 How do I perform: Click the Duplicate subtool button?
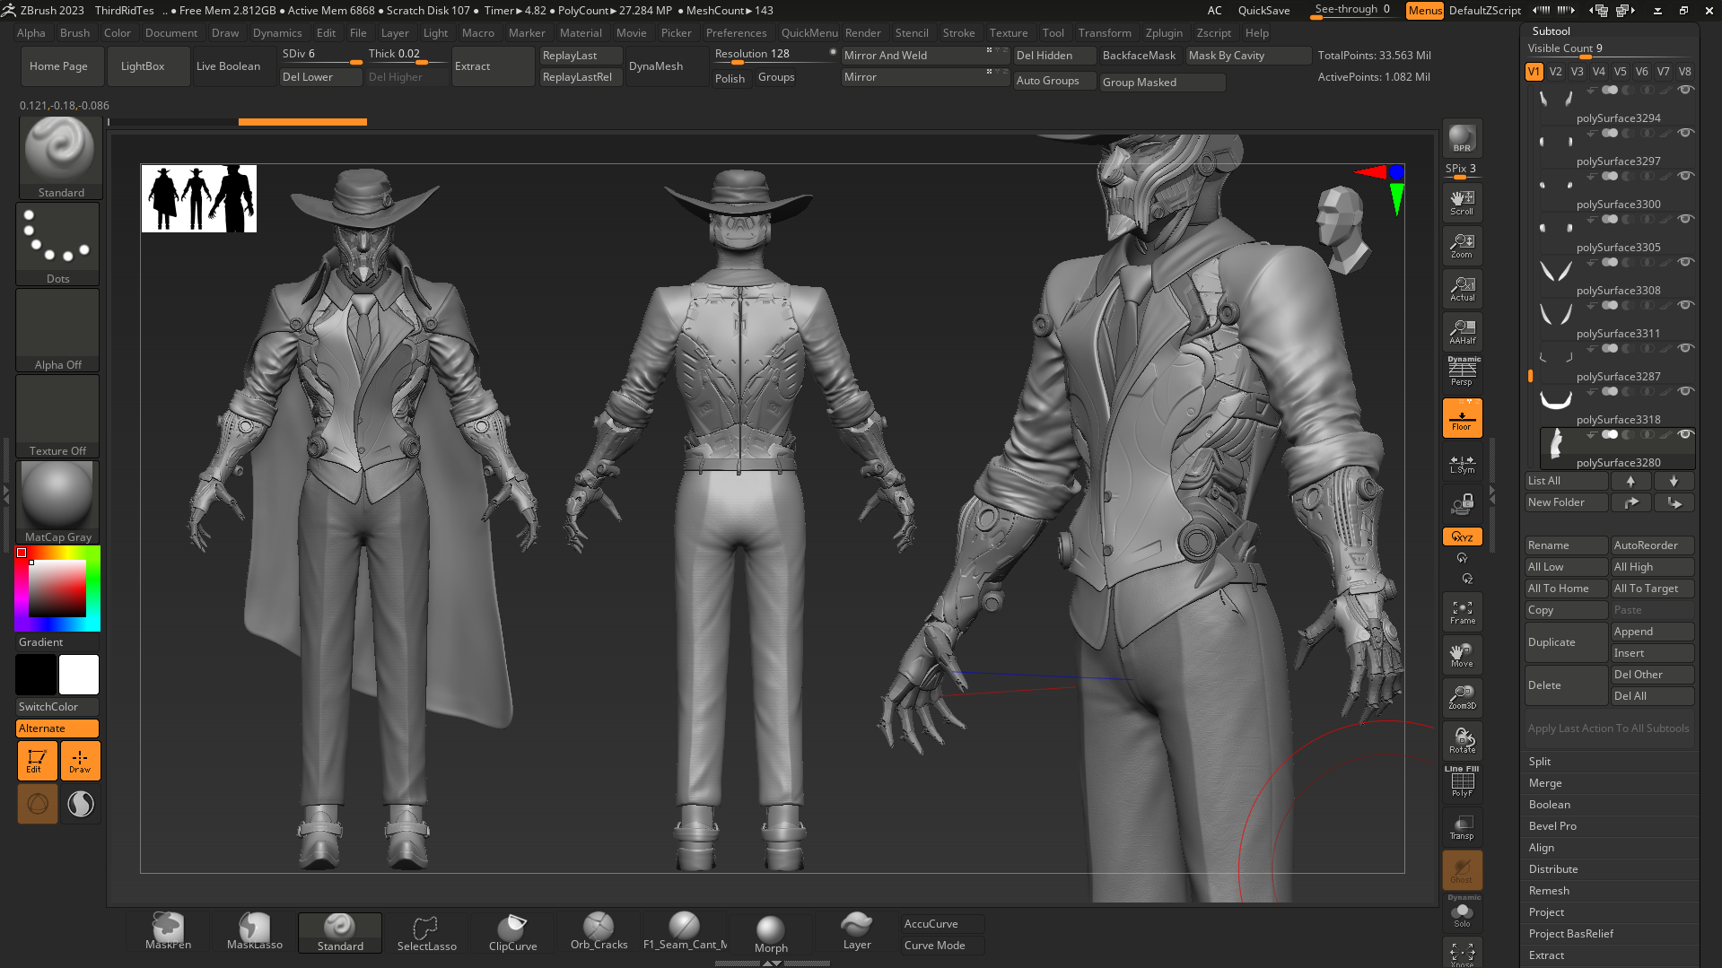pos(1565,642)
